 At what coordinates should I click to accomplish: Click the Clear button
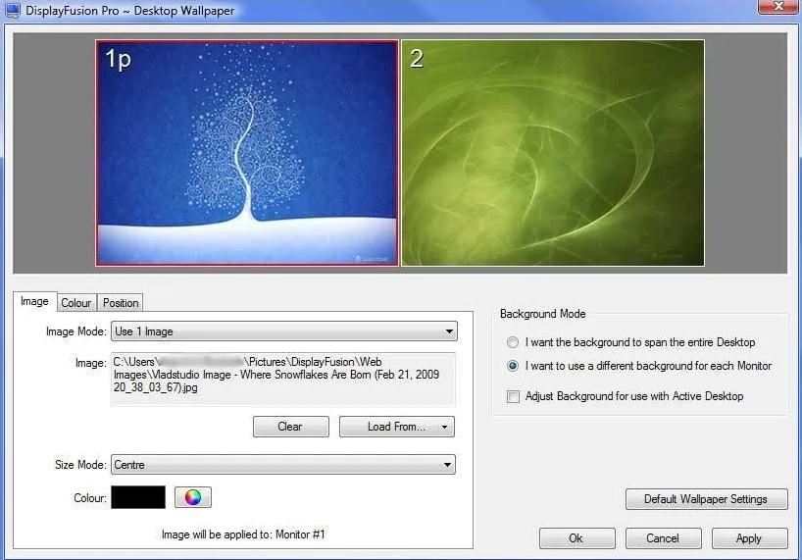coord(290,427)
